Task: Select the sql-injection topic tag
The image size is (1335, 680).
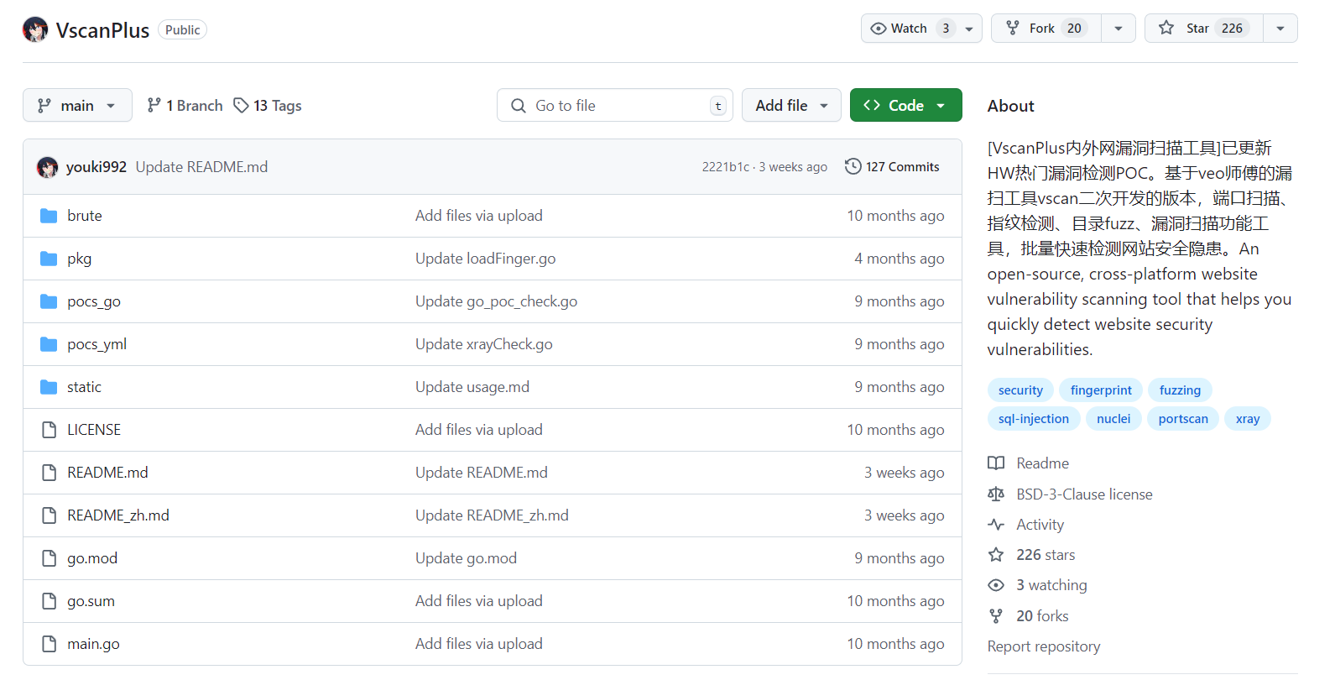Action: (x=1033, y=419)
